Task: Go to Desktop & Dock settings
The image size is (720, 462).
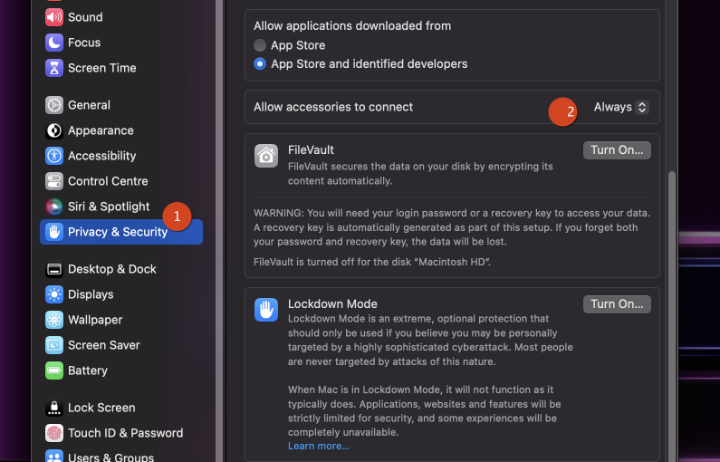Action: (111, 269)
